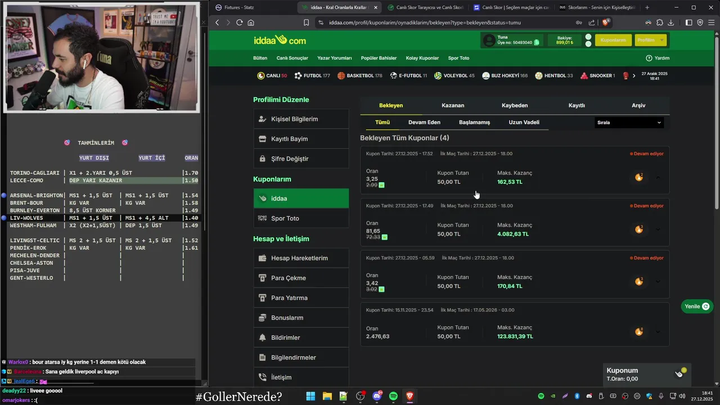Open the Canlı Sonuçlar top menu
Image resolution: width=720 pixels, height=405 pixels.
292,58
